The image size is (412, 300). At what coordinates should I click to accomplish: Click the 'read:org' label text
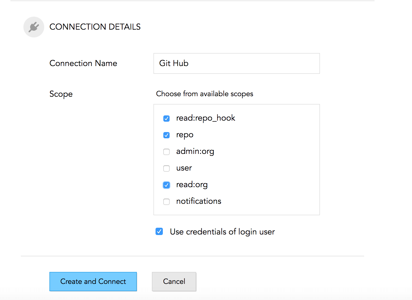pyautogui.click(x=192, y=185)
